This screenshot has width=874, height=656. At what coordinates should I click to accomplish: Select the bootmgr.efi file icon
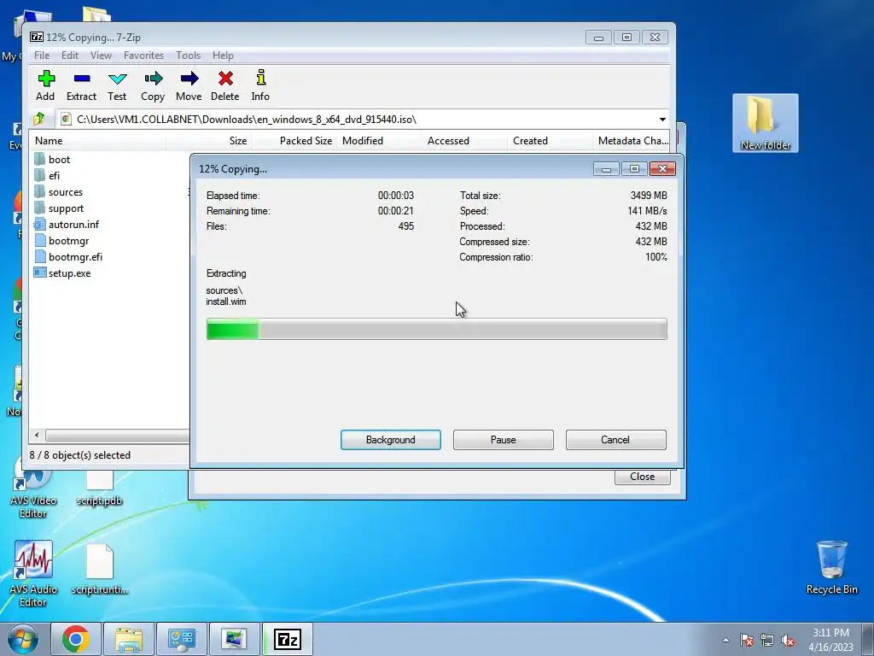point(39,256)
